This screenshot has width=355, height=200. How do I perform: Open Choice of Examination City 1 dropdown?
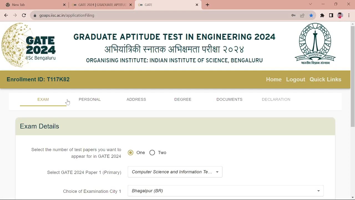pyautogui.click(x=226, y=191)
